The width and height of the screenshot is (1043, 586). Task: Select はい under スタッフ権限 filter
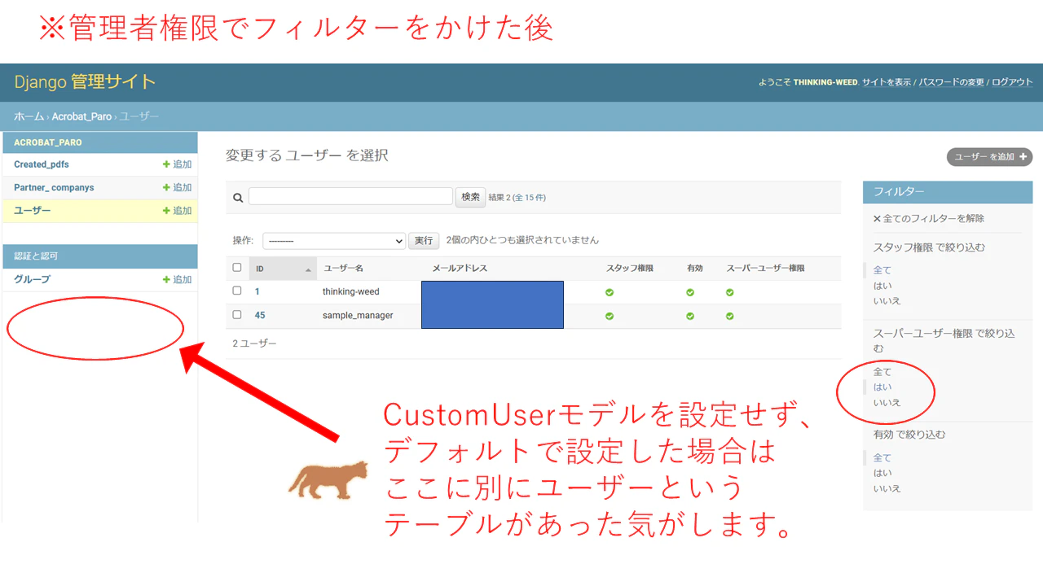pyautogui.click(x=882, y=286)
